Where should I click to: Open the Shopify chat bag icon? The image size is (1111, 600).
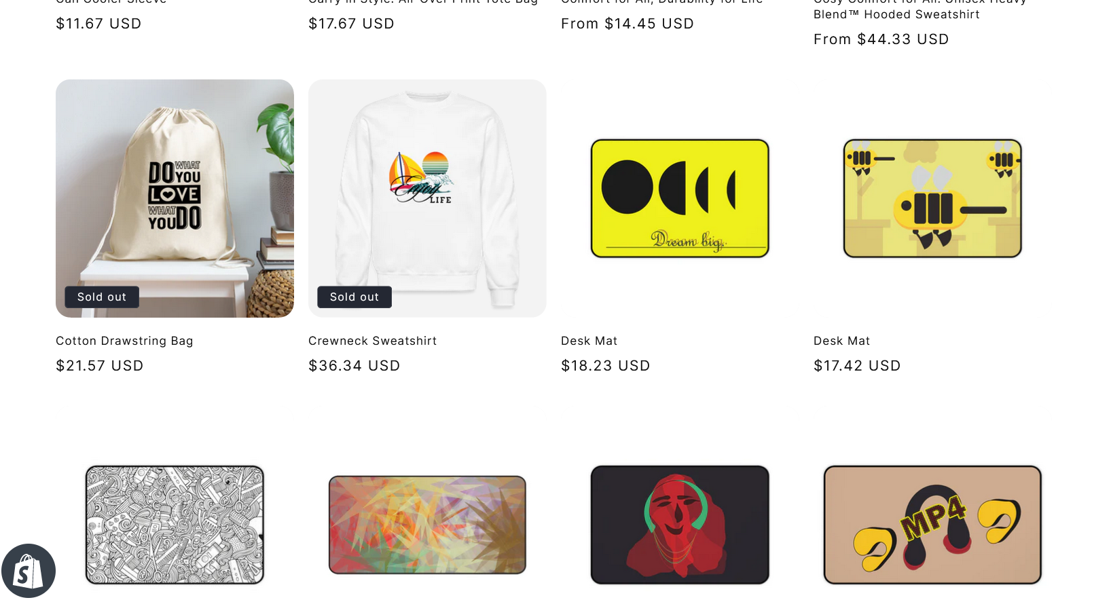pyautogui.click(x=28, y=571)
